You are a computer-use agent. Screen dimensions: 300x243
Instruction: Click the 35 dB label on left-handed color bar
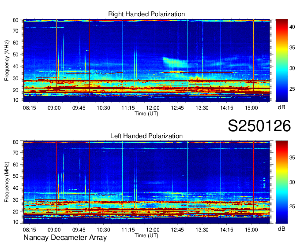click(x=292, y=158)
